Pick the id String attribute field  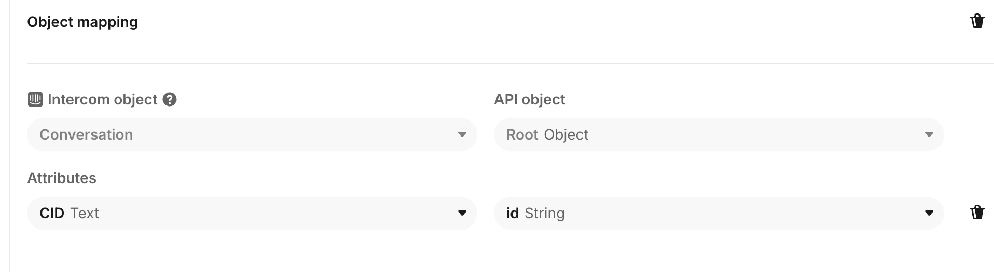pyautogui.click(x=719, y=213)
